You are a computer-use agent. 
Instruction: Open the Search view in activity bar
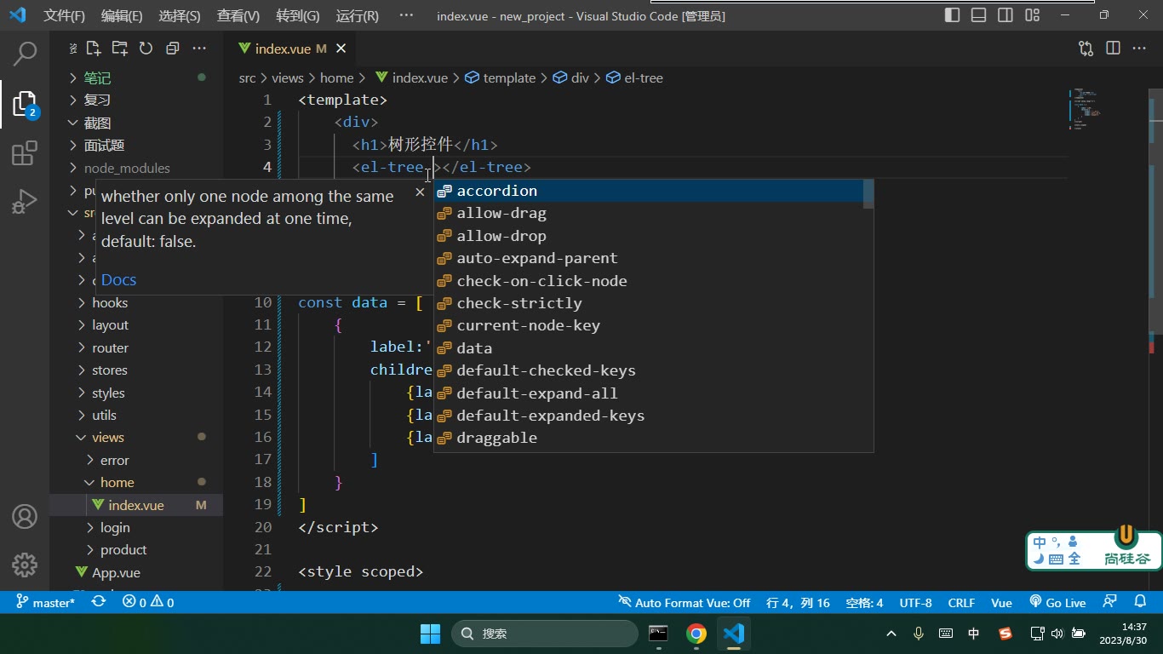click(x=25, y=54)
